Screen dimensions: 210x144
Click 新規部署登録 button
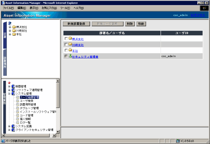[76, 24]
